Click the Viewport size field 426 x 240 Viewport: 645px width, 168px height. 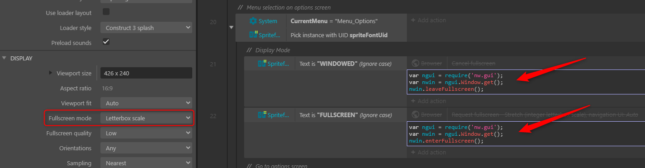tap(146, 73)
